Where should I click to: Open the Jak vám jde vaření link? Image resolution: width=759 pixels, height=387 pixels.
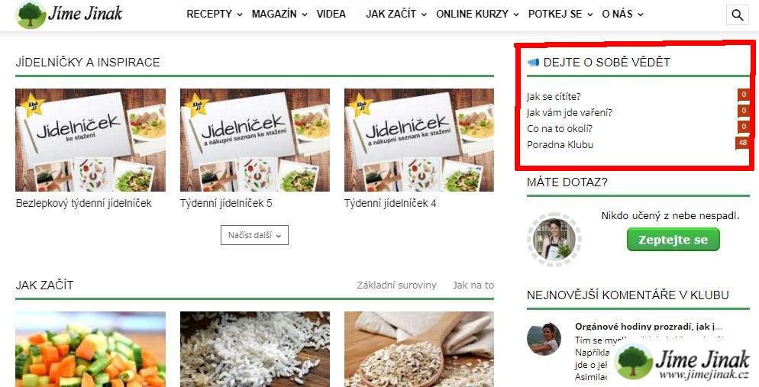[570, 113]
